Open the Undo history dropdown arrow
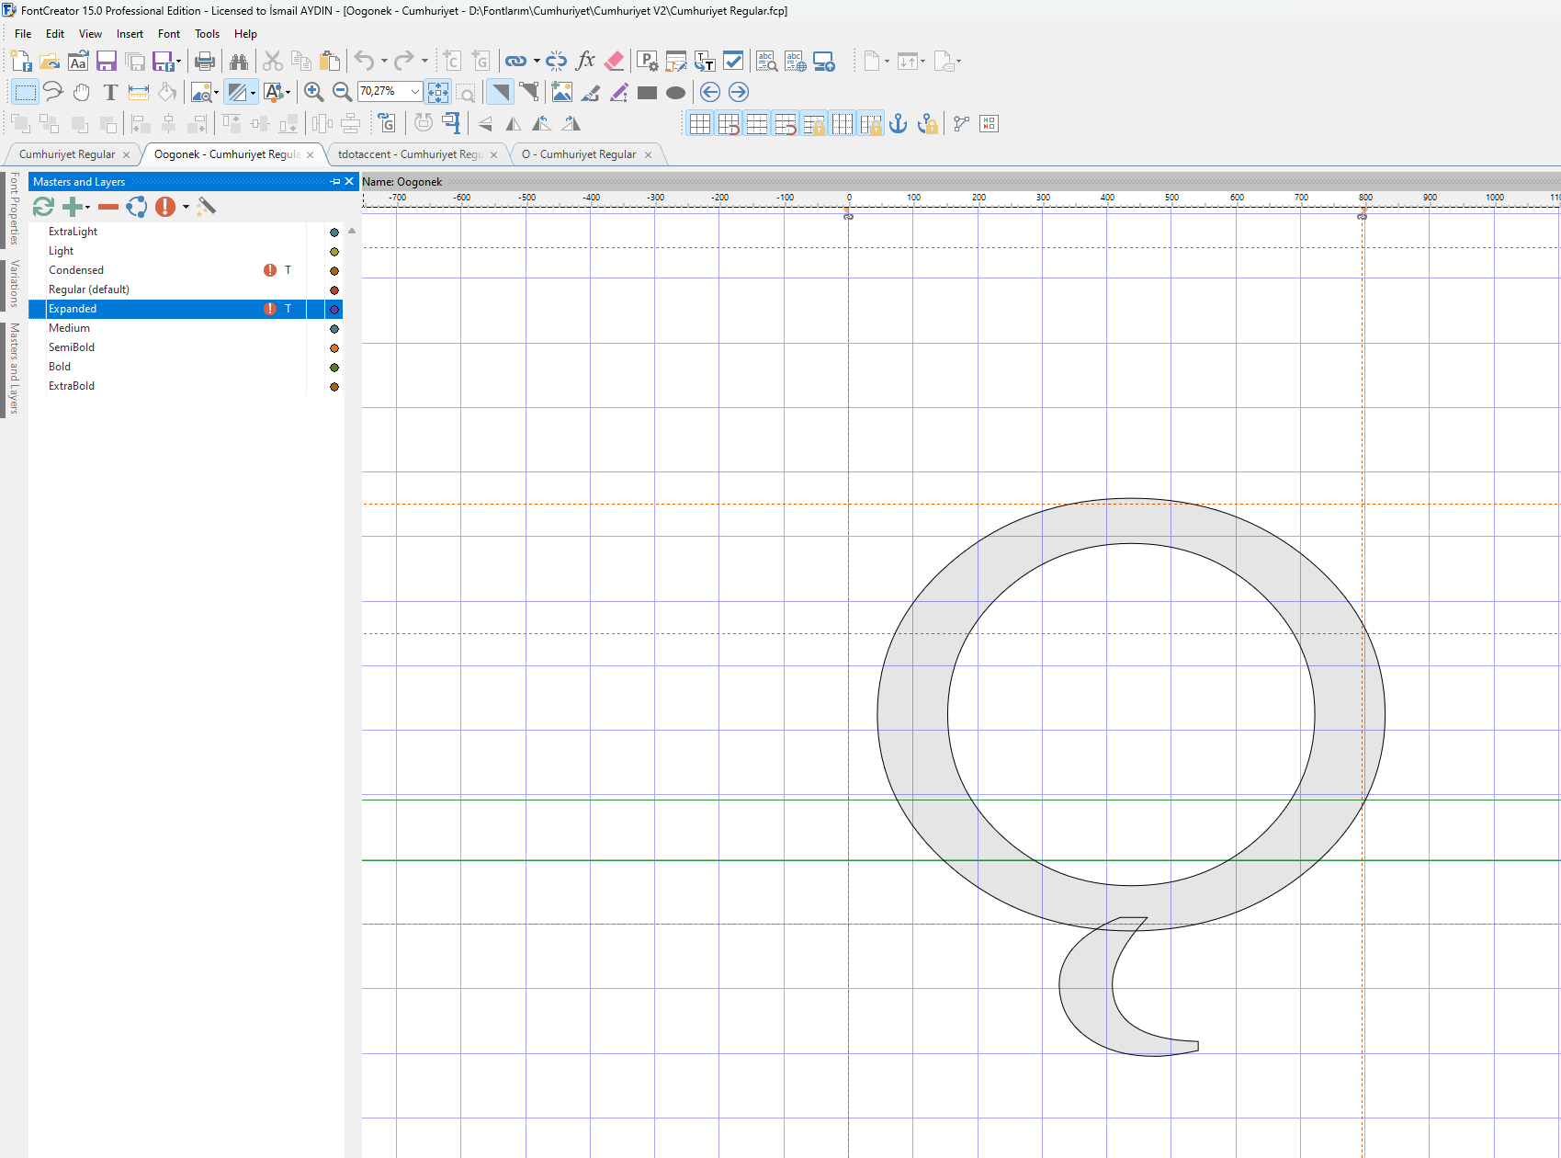The image size is (1561, 1158). 384,62
